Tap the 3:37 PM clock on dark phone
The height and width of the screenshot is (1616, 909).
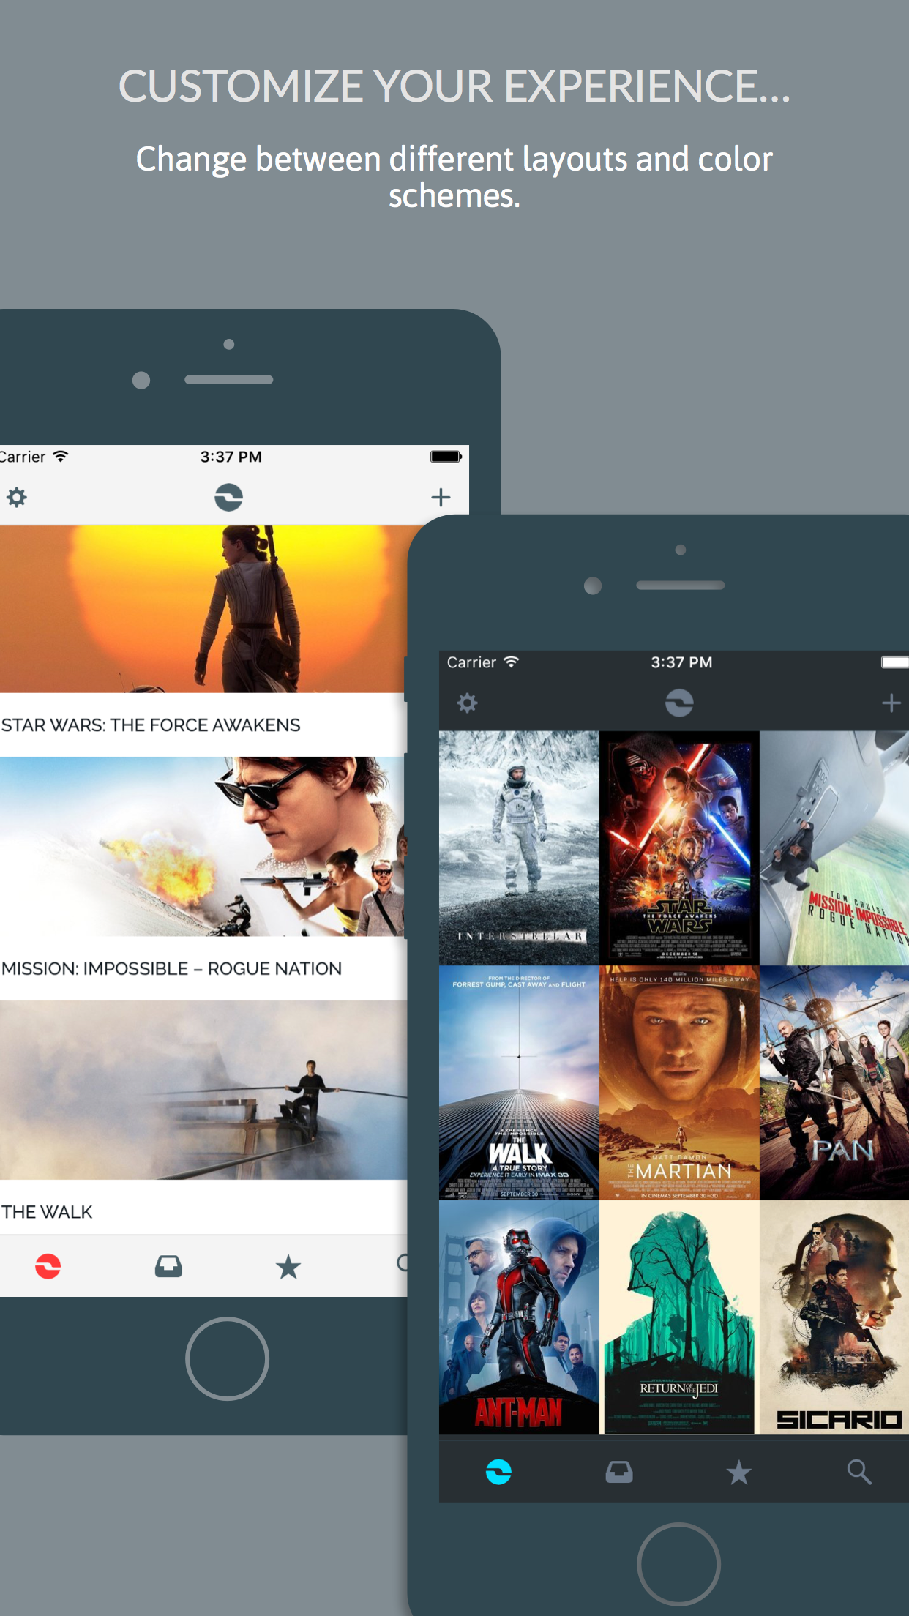(x=681, y=662)
